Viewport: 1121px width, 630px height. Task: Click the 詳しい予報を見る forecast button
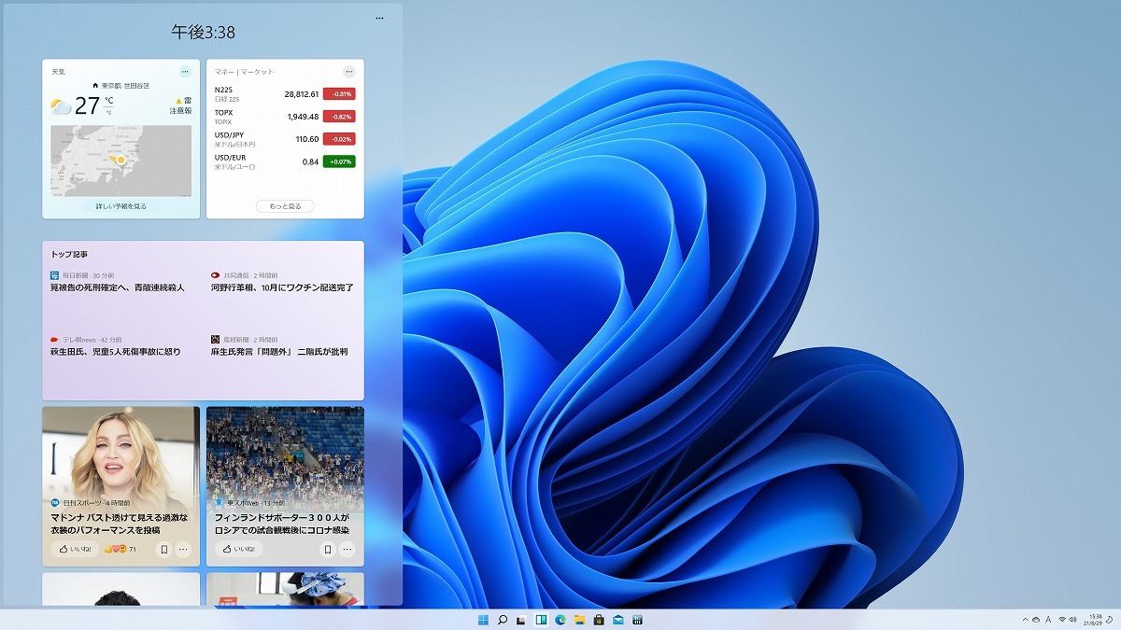(x=121, y=205)
